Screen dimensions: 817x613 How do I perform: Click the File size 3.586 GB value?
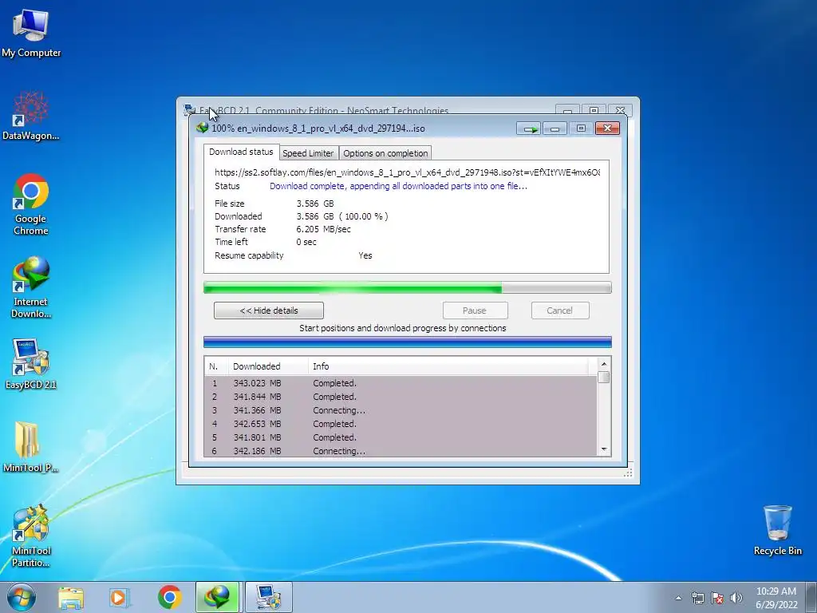(x=314, y=204)
